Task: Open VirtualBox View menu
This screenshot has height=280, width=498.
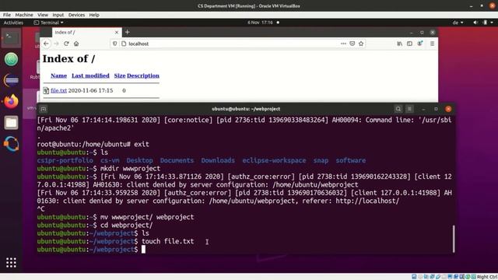Action: [x=43, y=15]
